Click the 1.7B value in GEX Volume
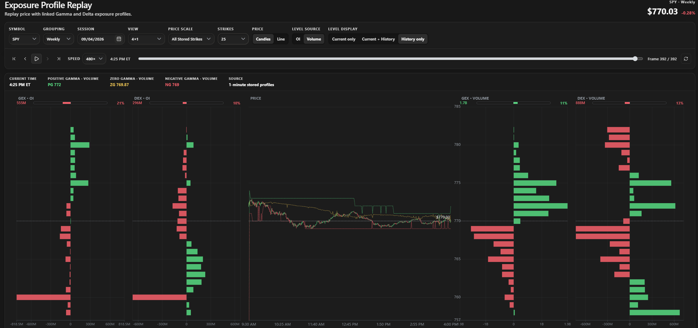The image size is (698, 328). click(x=463, y=103)
